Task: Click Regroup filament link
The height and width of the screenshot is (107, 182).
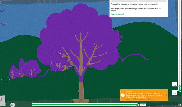Action: click(117, 14)
